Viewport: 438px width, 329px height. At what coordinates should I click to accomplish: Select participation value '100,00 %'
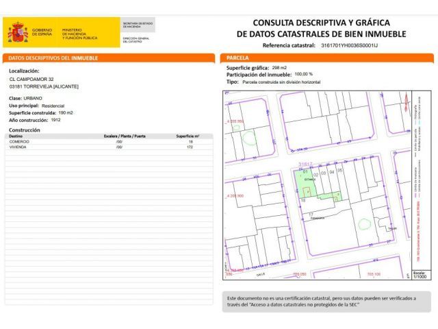303,74
